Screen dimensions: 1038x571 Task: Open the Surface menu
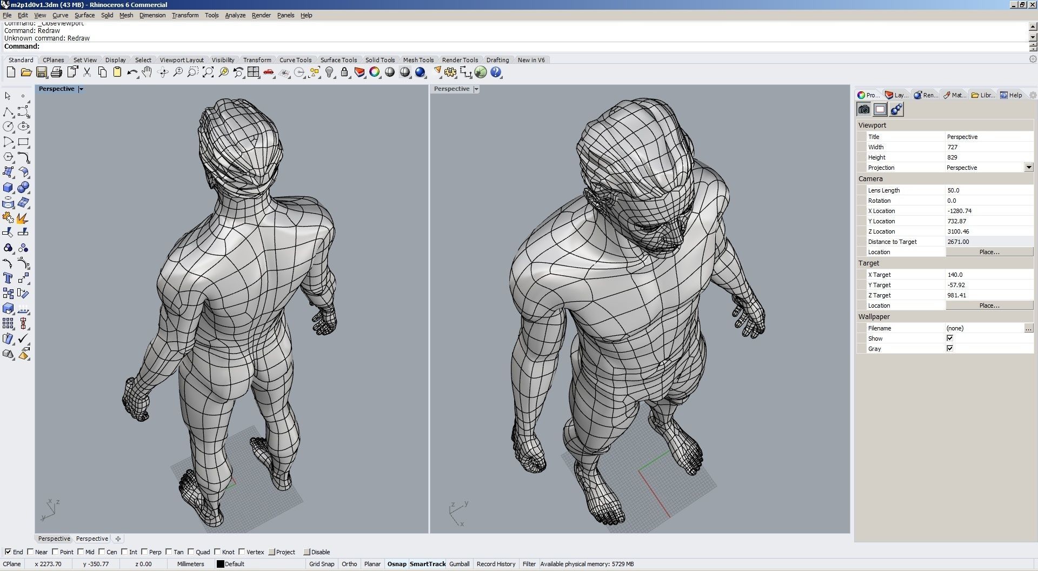tap(84, 15)
